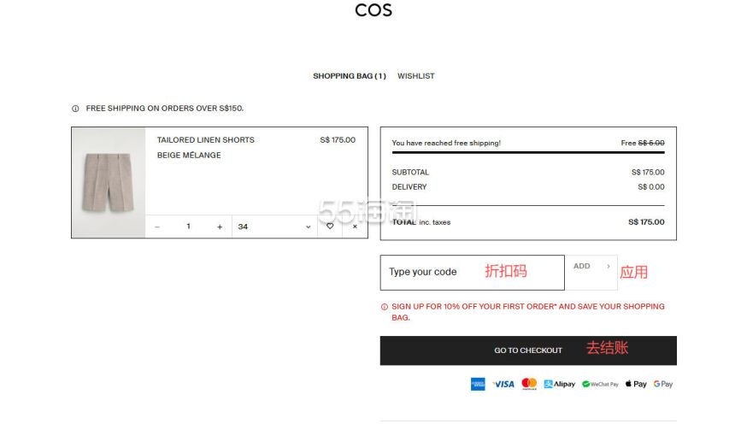Click the Apple Pay icon
The width and height of the screenshot is (735, 424).
click(636, 385)
